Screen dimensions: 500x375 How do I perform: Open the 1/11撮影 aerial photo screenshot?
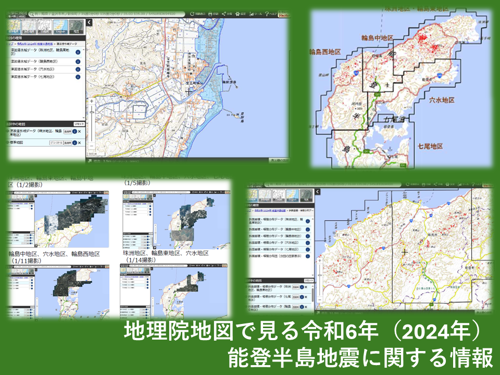point(58,292)
